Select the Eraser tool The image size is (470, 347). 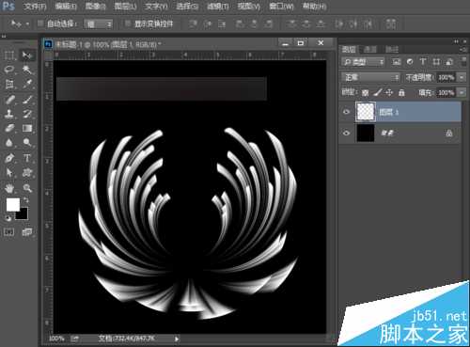tap(9, 128)
